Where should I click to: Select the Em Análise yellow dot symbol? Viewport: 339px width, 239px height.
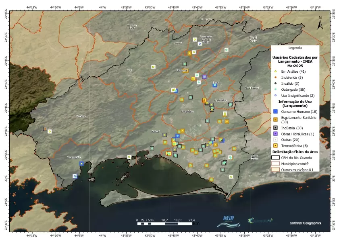click(x=275, y=71)
